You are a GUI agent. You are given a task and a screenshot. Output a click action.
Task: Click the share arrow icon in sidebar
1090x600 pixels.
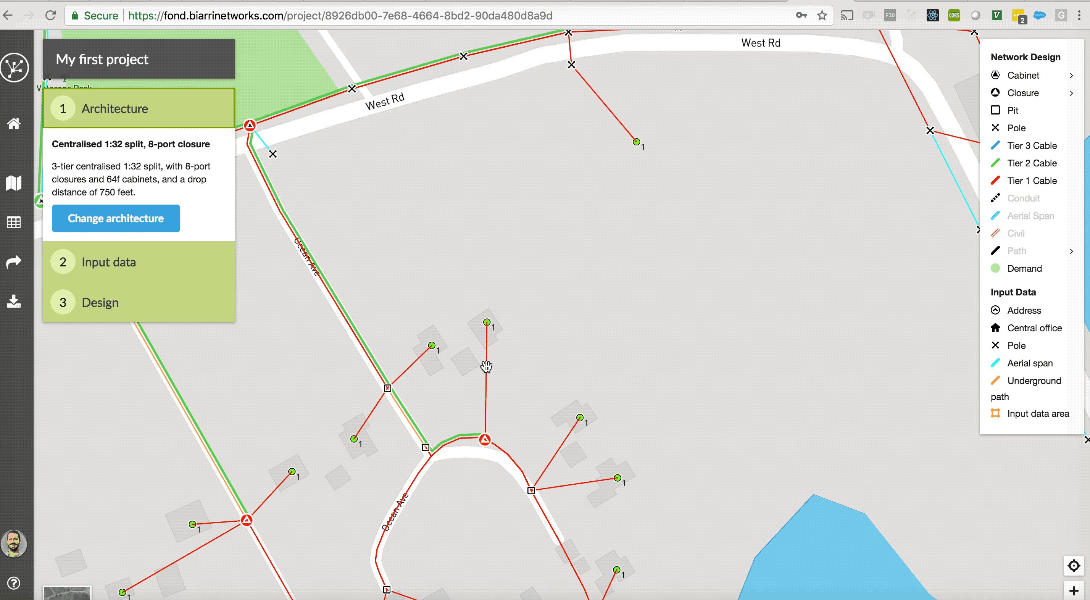point(13,262)
